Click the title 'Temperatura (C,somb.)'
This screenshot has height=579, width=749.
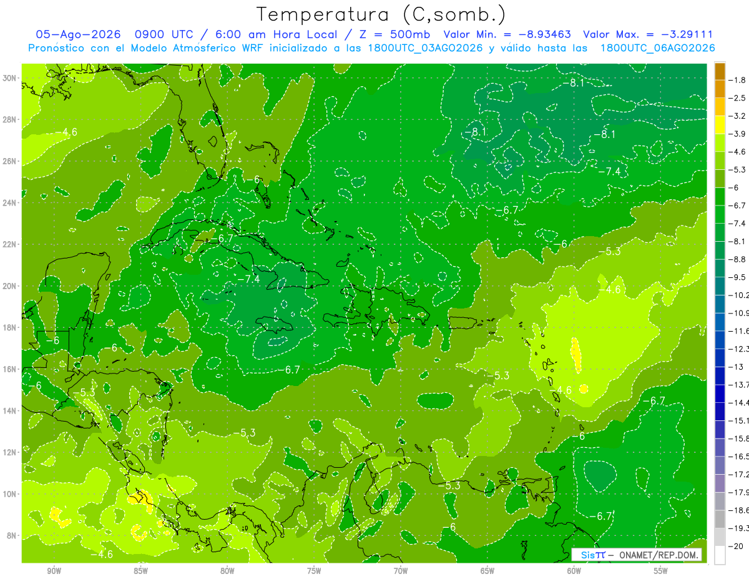coord(381,14)
